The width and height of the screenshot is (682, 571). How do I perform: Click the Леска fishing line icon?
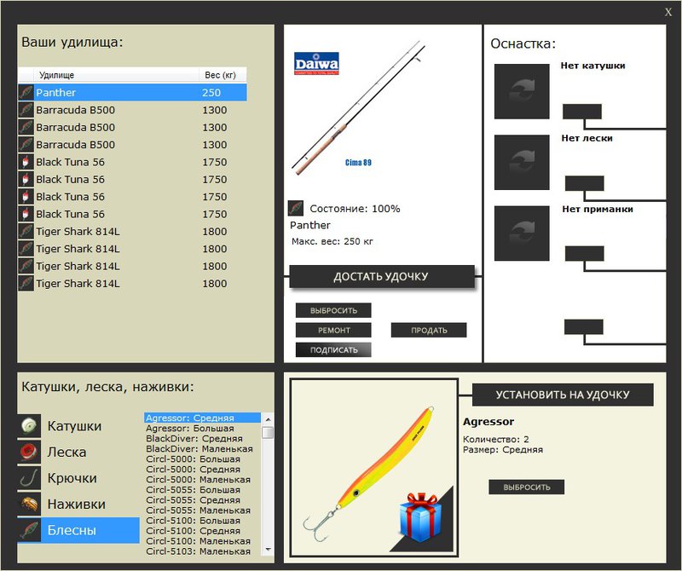click(29, 452)
